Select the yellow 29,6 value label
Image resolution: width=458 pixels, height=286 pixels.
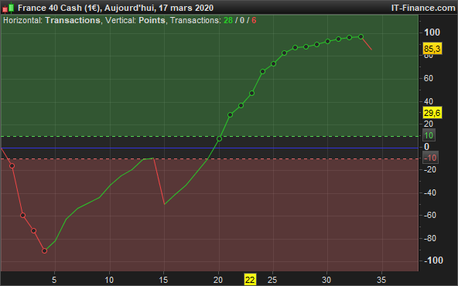point(432,113)
